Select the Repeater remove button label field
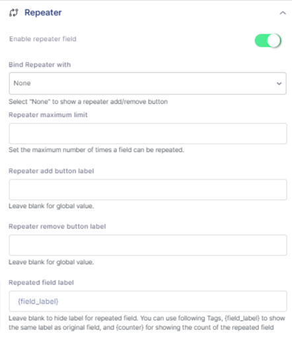This screenshot has width=292, height=338. coord(148,245)
